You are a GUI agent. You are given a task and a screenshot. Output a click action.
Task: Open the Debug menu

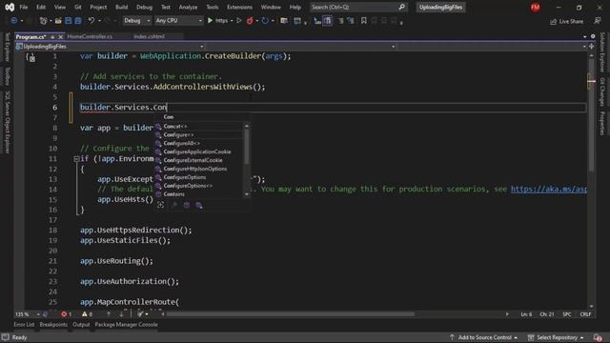pyautogui.click(x=144, y=7)
